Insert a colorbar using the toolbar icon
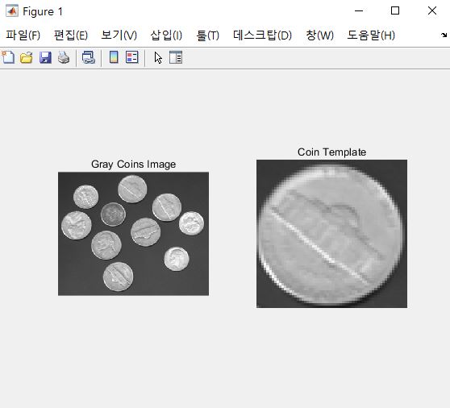The height and width of the screenshot is (408, 450). [114, 57]
